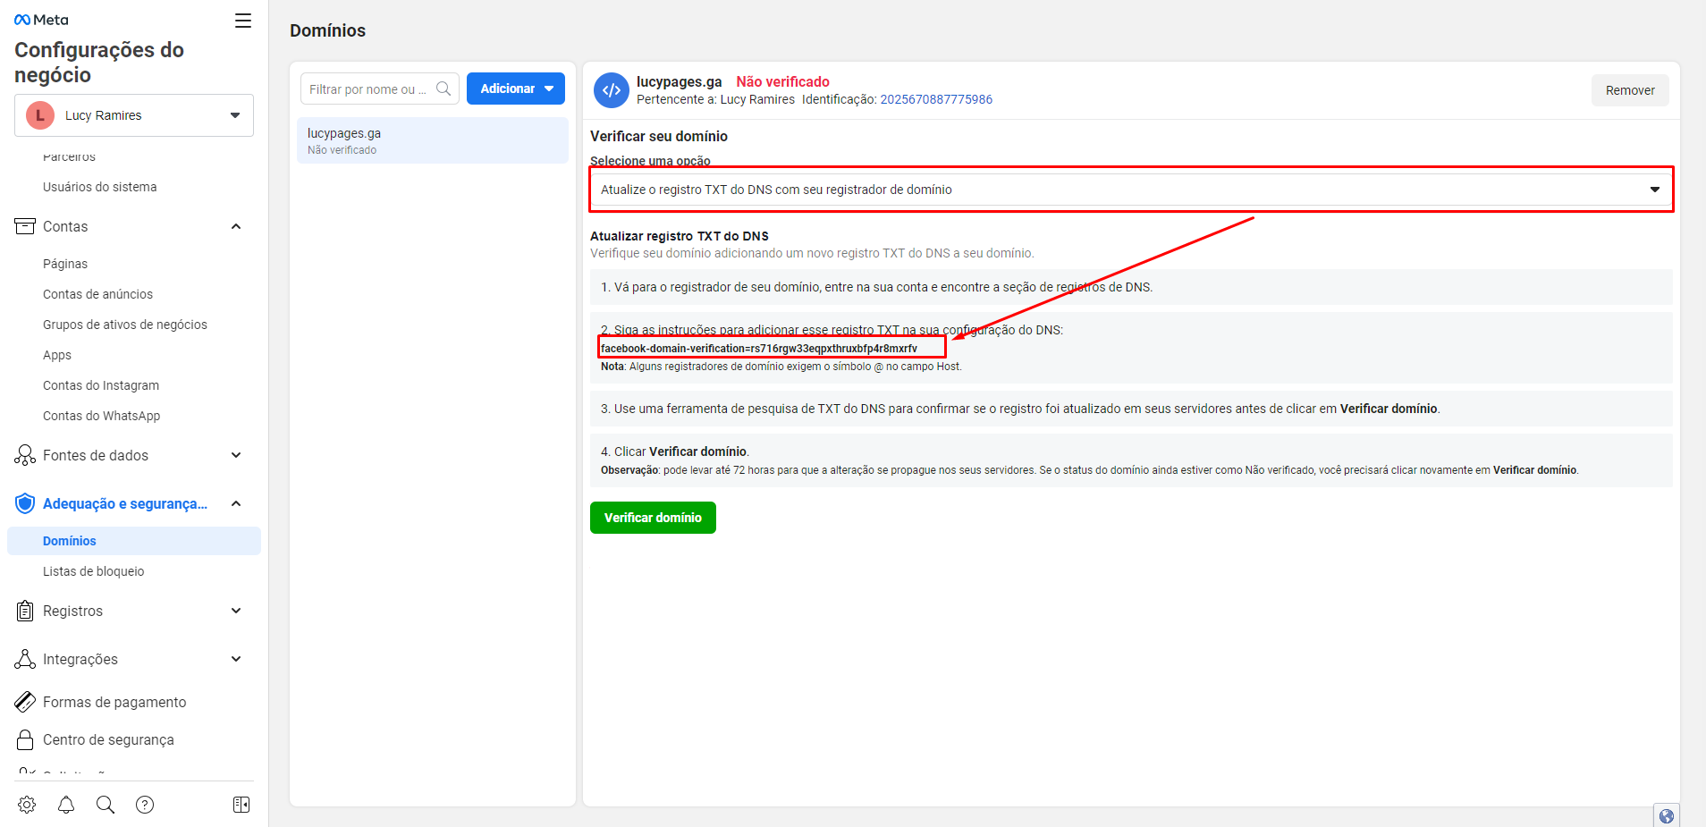Open settings gear at sidebar bottom
Viewport: 1706px width, 827px height.
click(x=27, y=805)
